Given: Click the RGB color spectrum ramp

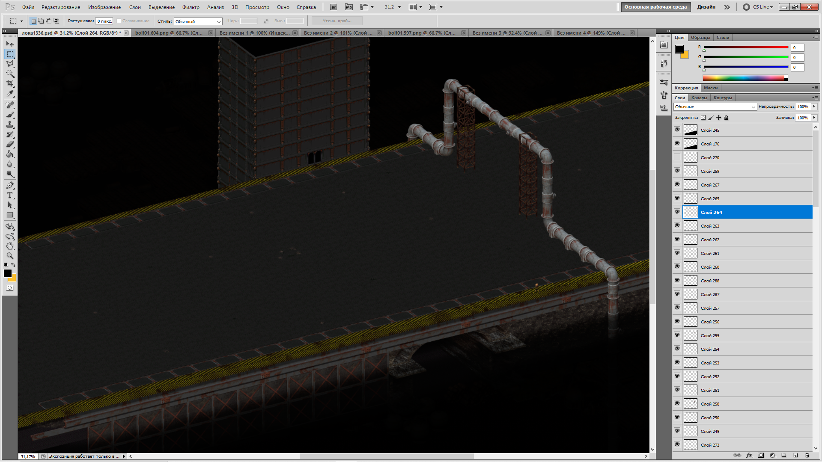Looking at the screenshot, I should [743, 78].
